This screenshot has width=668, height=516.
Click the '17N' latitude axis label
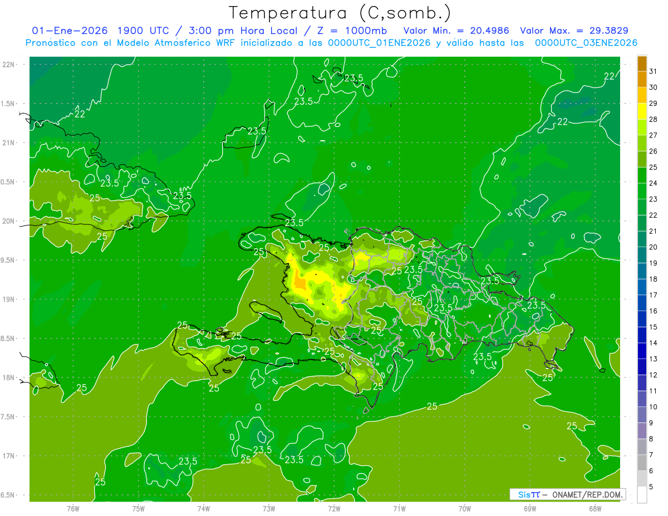[x=8, y=456]
